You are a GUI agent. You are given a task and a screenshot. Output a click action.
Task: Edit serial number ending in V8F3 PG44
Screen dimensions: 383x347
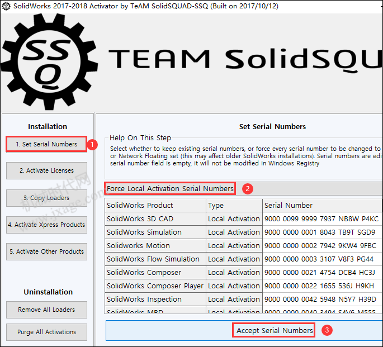point(323,259)
